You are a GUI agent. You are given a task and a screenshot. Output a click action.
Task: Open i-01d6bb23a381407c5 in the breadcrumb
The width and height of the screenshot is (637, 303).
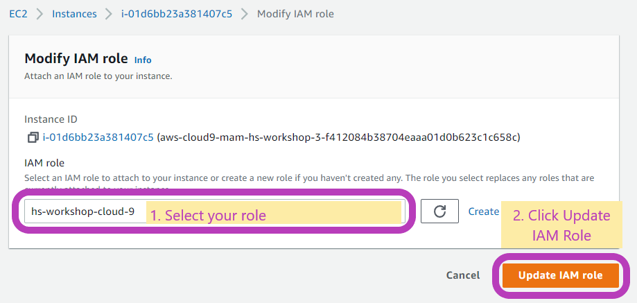click(177, 14)
